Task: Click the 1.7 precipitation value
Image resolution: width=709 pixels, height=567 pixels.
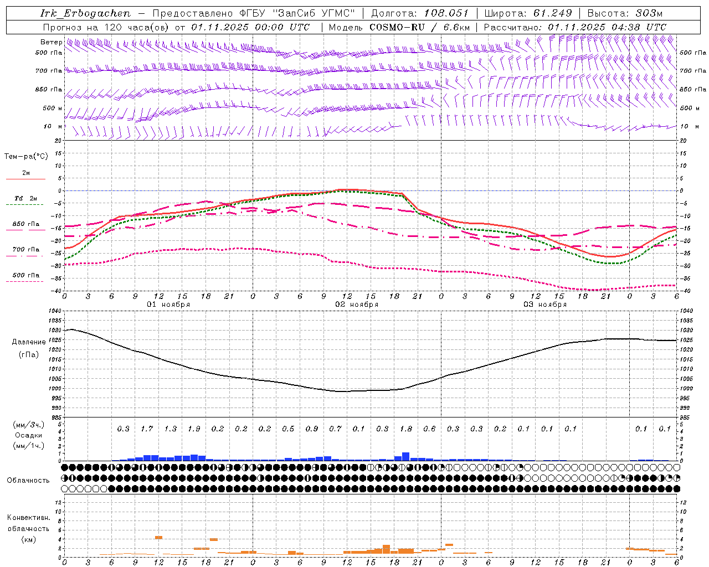Action: 147,429
